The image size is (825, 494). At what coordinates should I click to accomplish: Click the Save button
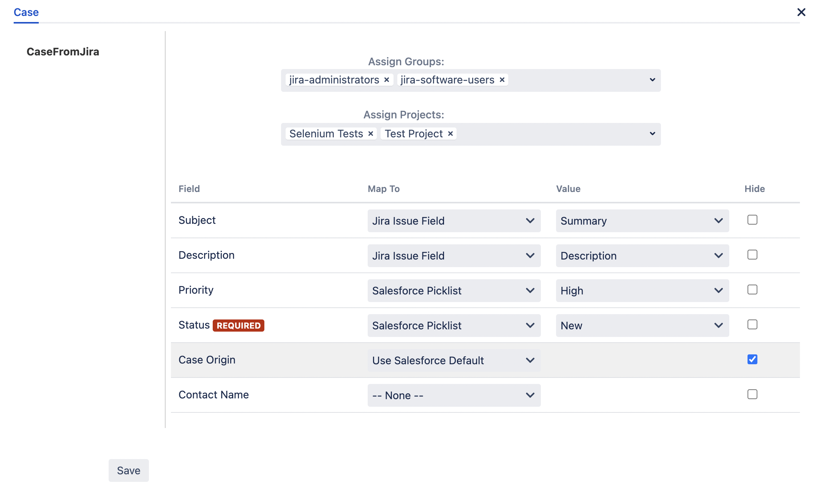tap(128, 470)
